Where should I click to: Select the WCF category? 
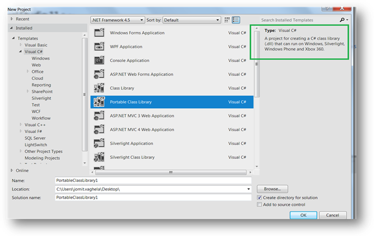click(36, 111)
